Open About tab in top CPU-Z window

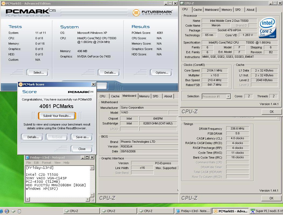tap(250, 10)
